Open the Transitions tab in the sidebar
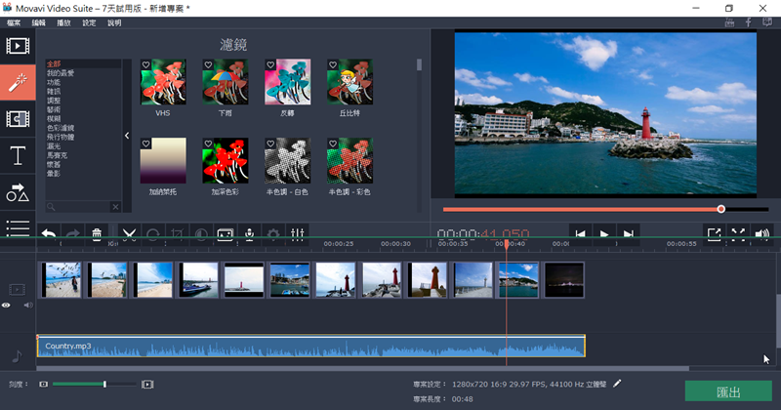The height and width of the screenshot is (410, 781). pos(17,118)
